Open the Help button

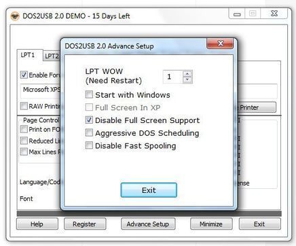pyautogui.click(x=37, y=224)
